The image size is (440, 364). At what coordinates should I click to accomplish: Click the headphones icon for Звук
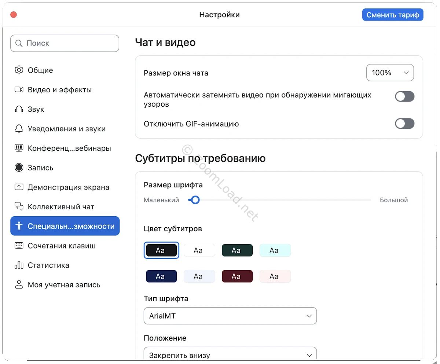(x=19, y=109)
